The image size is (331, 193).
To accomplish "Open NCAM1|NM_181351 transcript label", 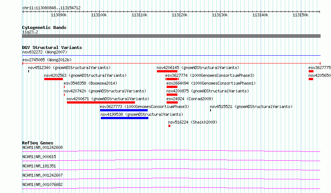I will point(39,166).
